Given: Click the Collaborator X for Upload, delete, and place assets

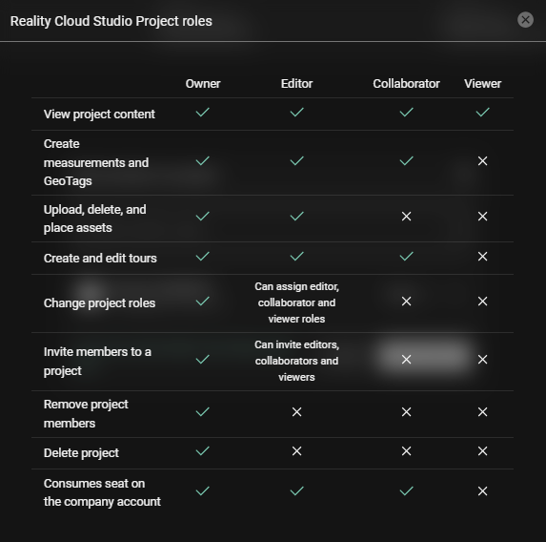Looking at the screenshot, I should click(406, 217).
